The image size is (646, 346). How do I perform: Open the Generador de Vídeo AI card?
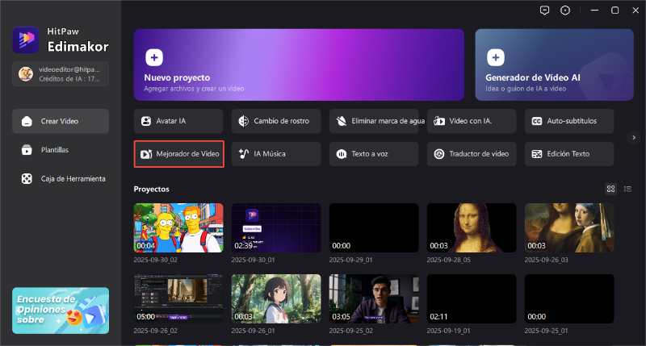[x=554, y=65]
